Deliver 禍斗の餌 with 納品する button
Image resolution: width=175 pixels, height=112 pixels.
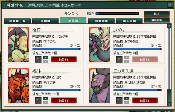[x=64, y=101]
